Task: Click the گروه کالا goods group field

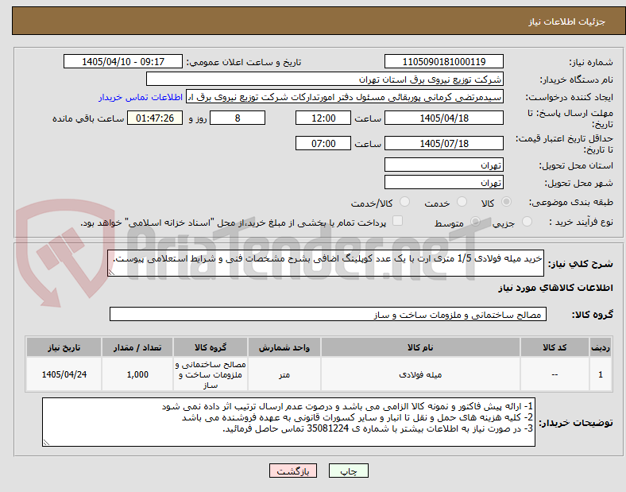Action: [x=328, y=314]
